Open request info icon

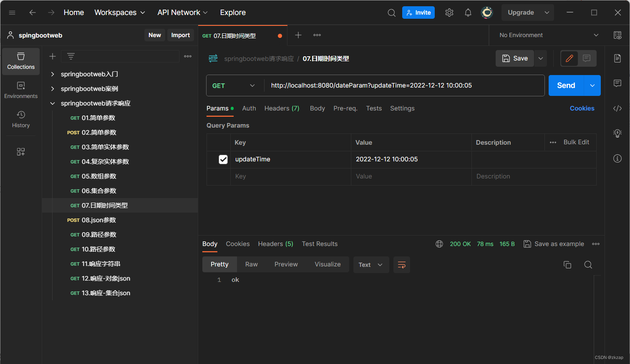[x=617, y=158]
